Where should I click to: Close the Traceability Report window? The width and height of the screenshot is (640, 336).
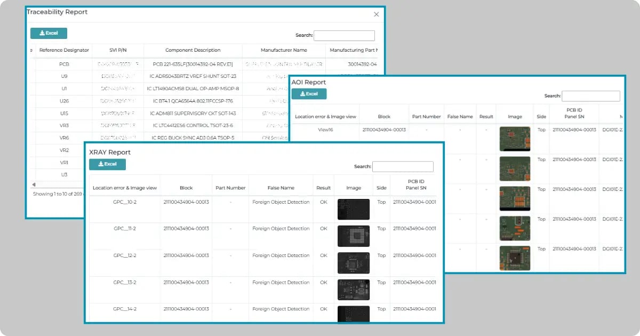click(x=376, y=14)
